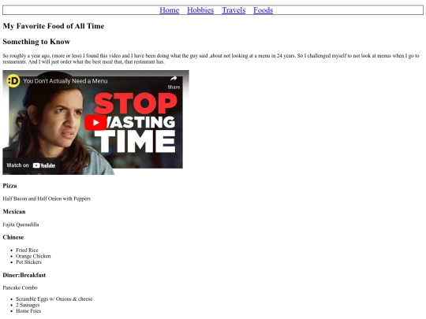Click the '2 Sausages' list item
The width and height of the screenshot is (426, 319).
tap(28, 305)
